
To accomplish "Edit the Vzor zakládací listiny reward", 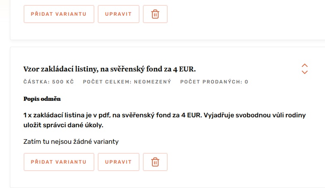I will pos(118,162).
